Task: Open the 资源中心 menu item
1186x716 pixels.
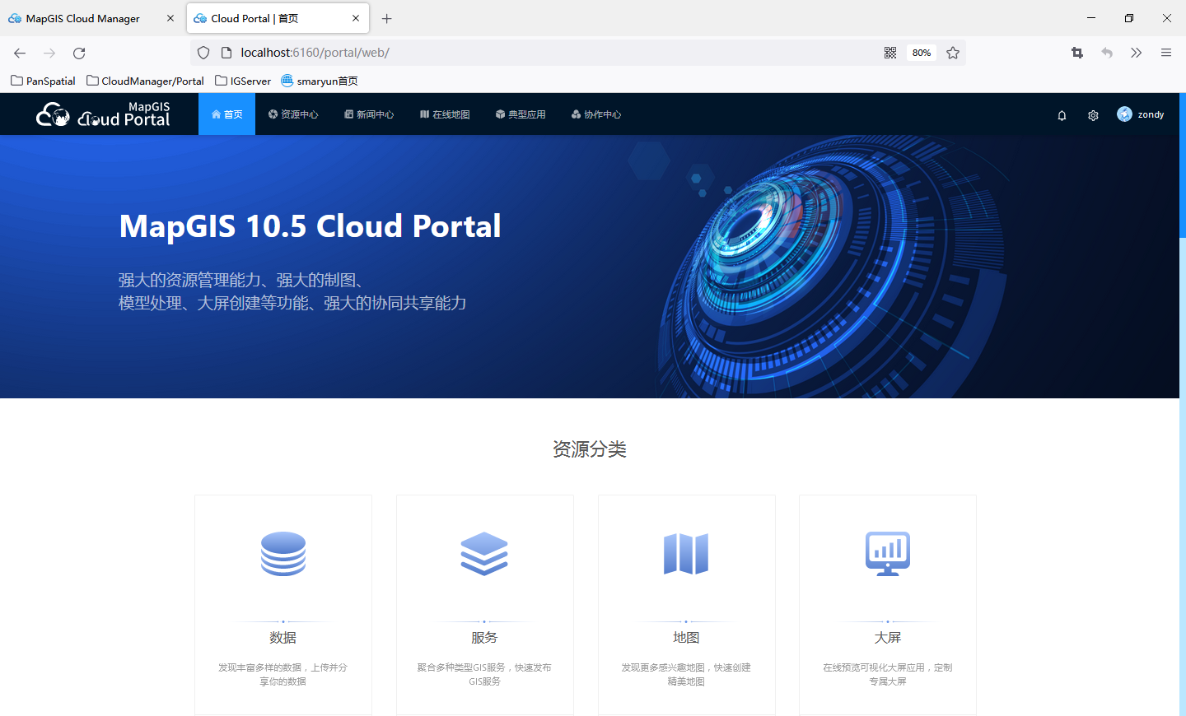Action: point(293,114)
